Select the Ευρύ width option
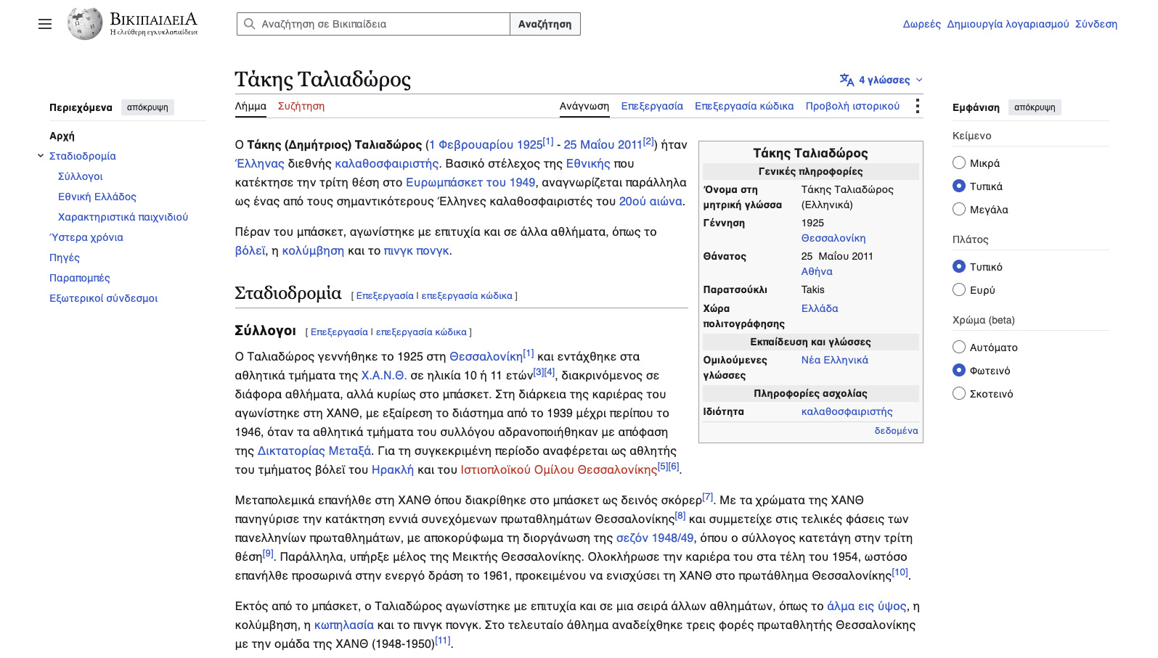Screen dimensions: 1158x658 pyautogui.click(x=959, y=289)
